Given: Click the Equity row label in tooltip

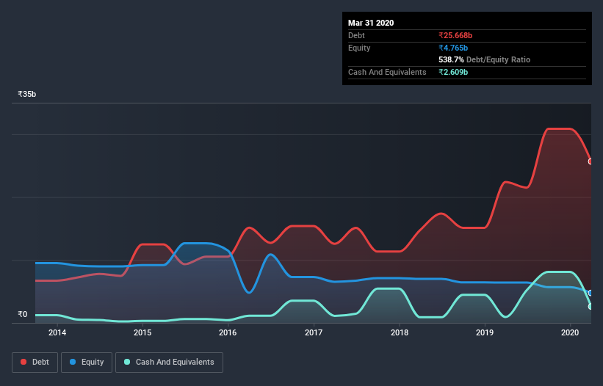Looking at the screenshot, I should pyautogui.click(x=359, y=48).
